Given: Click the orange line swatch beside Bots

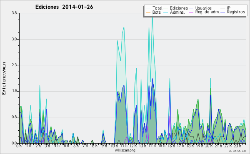Looking at the screenshot, I should pyautogui.click(x=148, y=12).
